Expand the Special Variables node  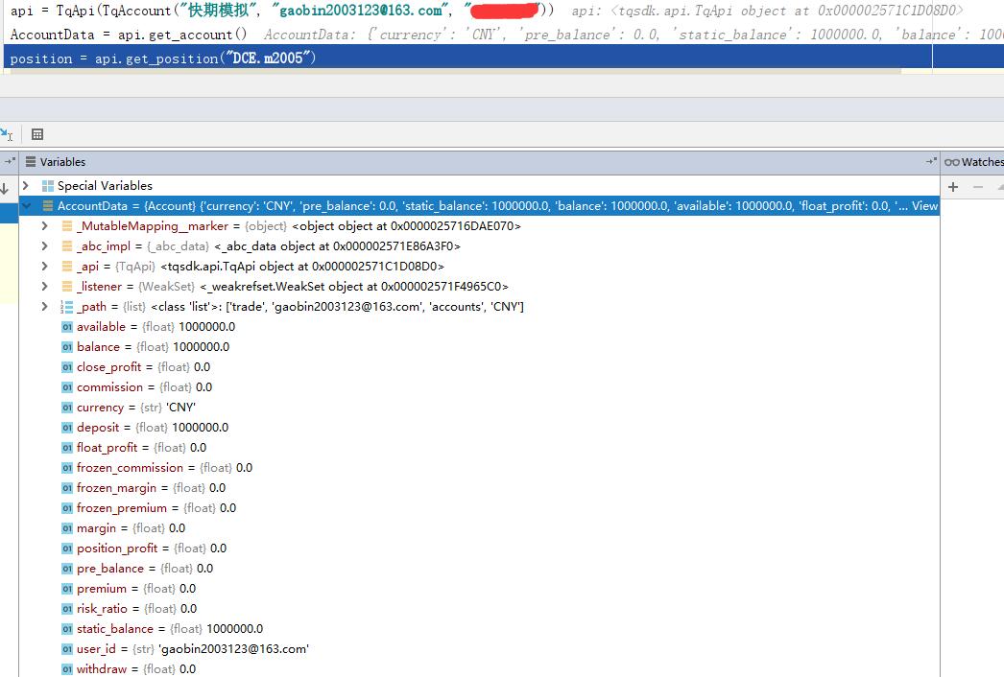pos(26,186)
